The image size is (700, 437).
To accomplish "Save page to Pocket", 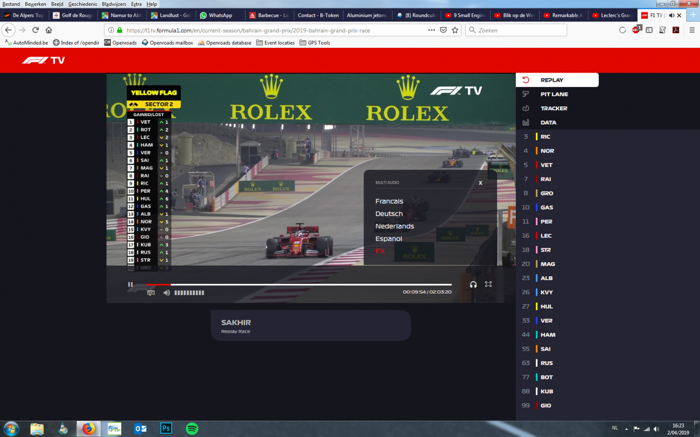I will pos(443,30).
